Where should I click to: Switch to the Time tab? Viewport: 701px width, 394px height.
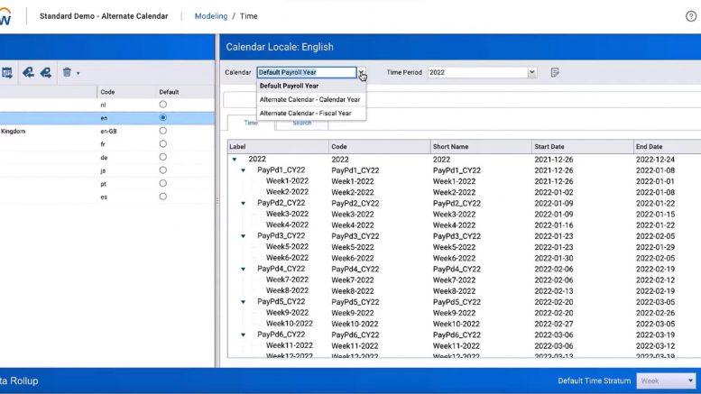[x=251, y=123]
